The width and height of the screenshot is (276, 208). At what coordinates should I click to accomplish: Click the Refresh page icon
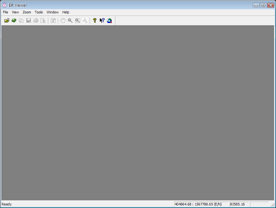click(53, 20)
